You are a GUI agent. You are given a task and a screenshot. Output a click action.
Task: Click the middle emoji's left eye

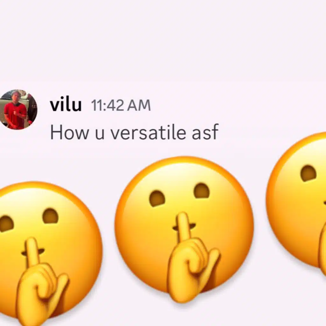pos(157,199)
